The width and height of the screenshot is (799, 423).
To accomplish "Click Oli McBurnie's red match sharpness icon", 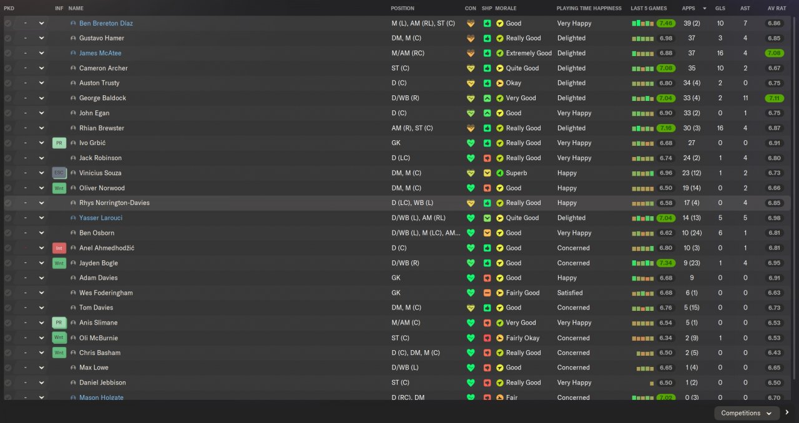I will coord(488,338).
